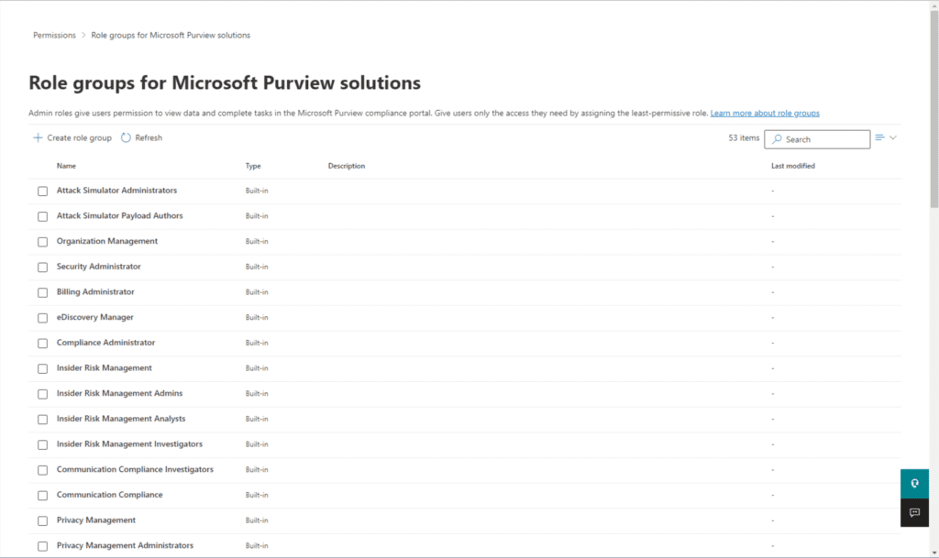The height and width of the screenshot is (558, 939).
Task: Tick the Insider Risk Management Investigators checkbox
Action: coord(42,445)
